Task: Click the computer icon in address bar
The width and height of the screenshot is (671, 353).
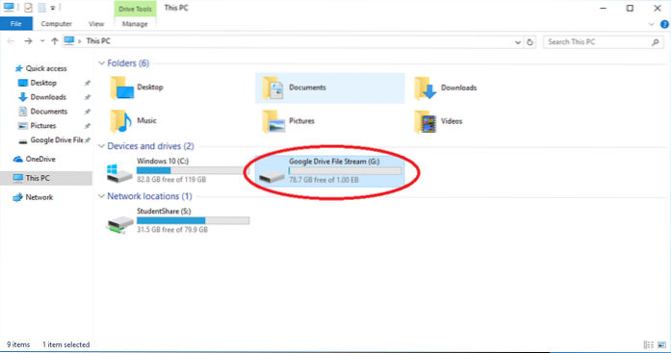Action: tap(69, 41)
